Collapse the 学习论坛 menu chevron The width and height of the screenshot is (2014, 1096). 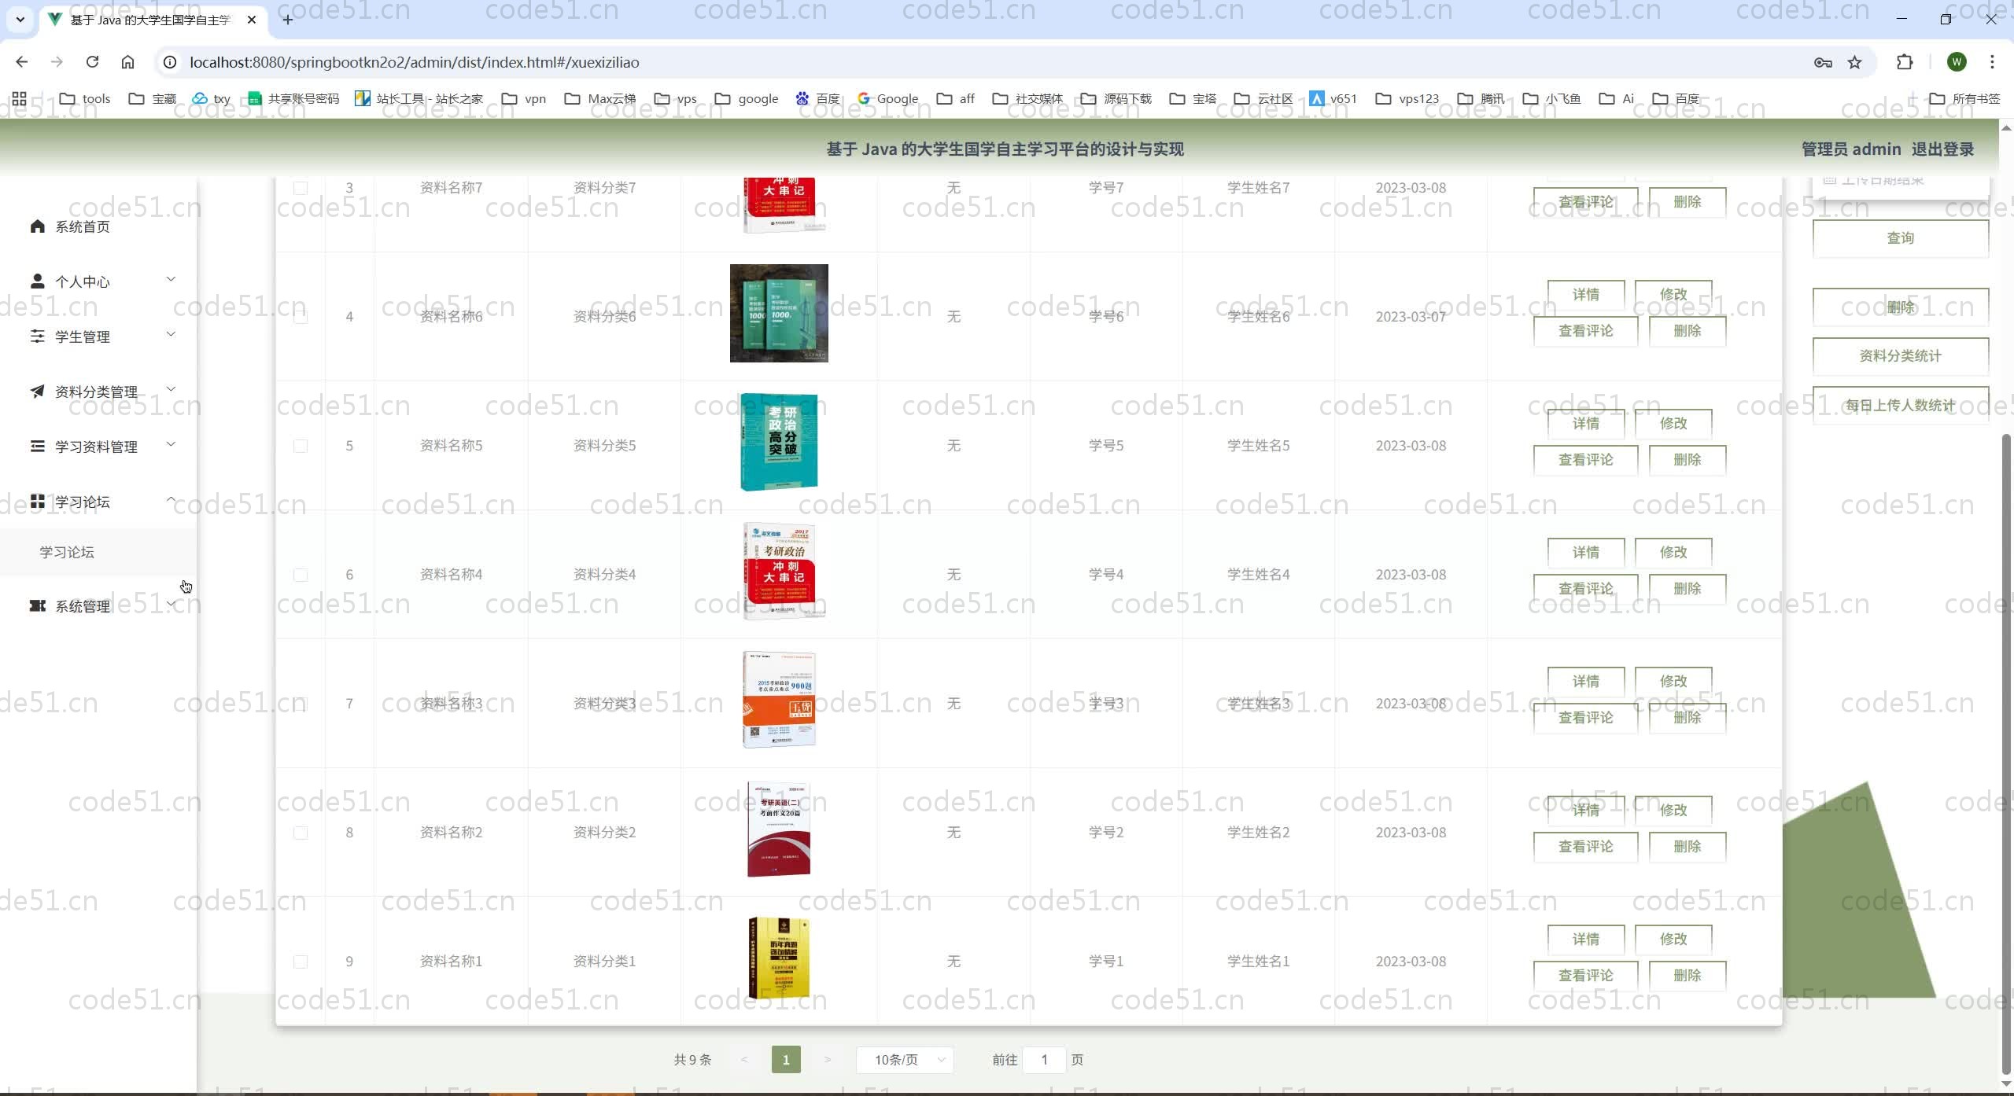coord(171,500)
